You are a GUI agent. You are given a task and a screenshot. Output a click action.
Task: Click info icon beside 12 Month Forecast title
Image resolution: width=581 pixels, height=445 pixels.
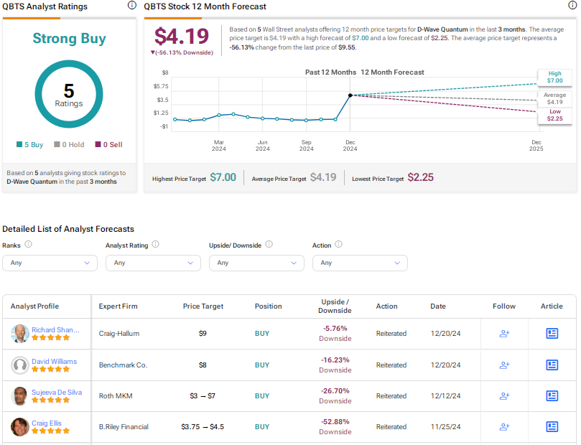572,5
